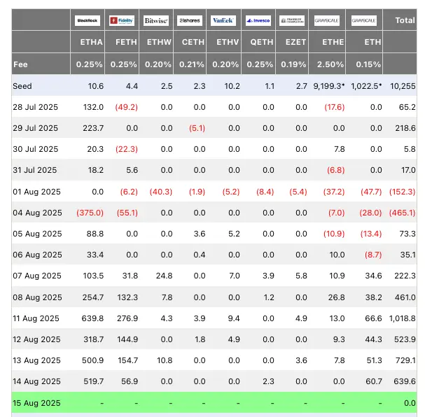Screen dimensions: 425x417
Task: Click the (152.3) total outflow value
Action: click(403, 192)
